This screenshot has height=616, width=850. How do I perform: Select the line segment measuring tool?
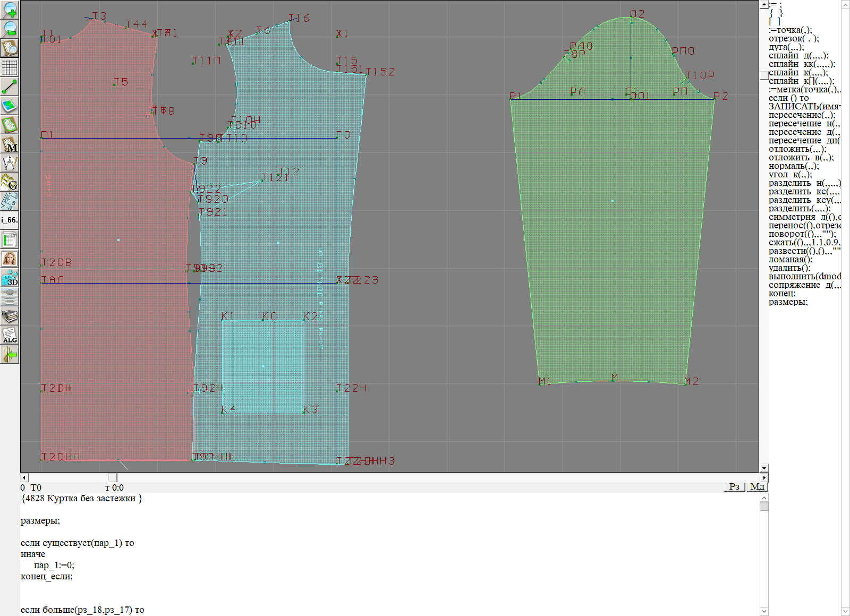coord(10,87)
